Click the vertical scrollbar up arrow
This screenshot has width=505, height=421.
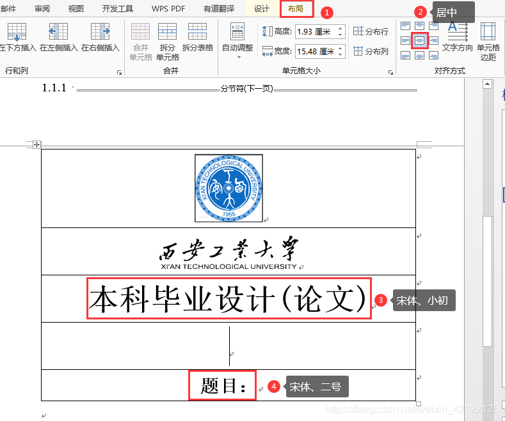tap(487, 84)
